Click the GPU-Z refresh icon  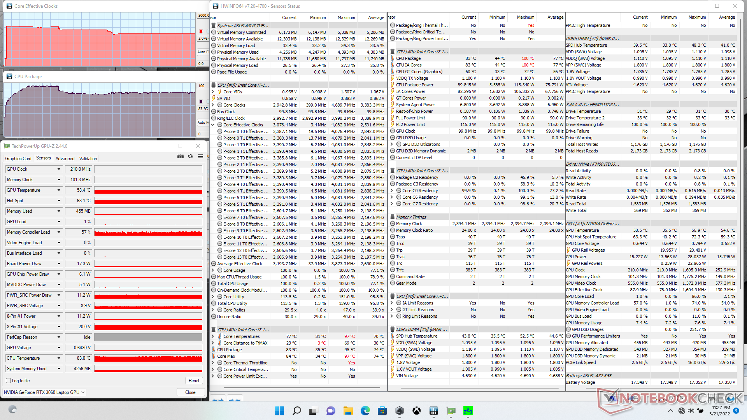[190, 156]
